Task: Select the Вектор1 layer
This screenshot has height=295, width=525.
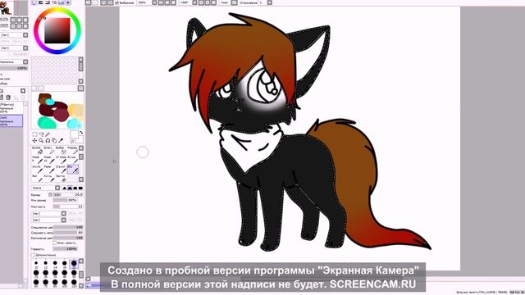Action: tap(11, 108)
